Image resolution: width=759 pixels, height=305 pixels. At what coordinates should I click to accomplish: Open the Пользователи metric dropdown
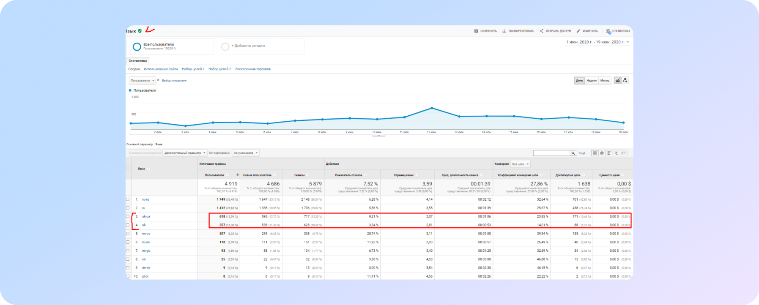tap(142, 80)
